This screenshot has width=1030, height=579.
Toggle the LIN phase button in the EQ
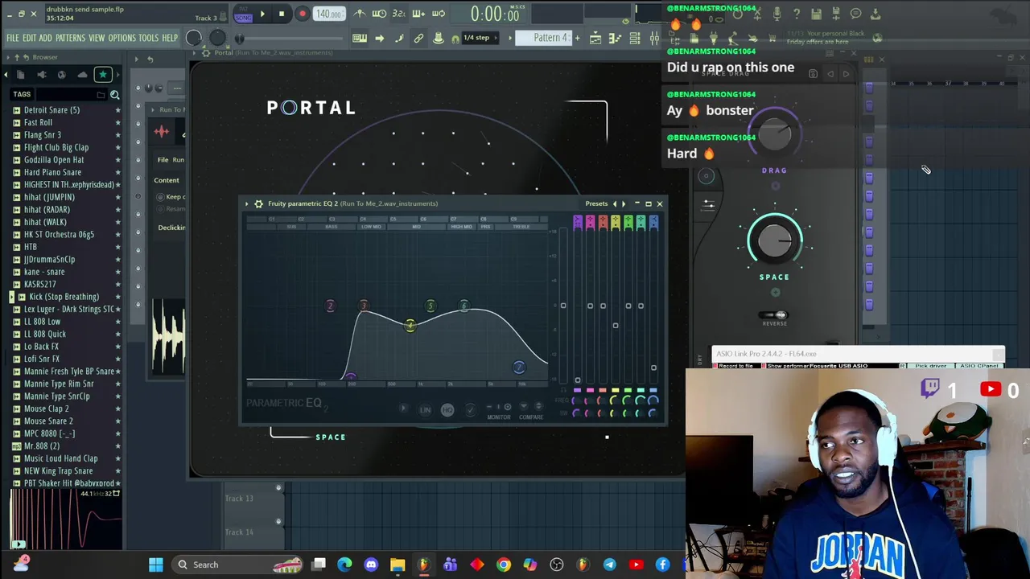(x=425, y=410)
